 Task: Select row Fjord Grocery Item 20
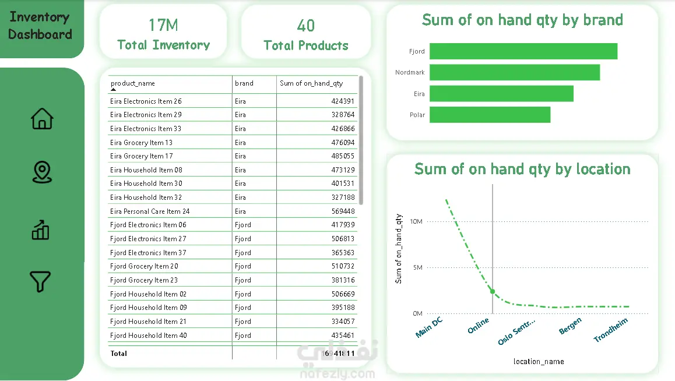coord(233,266)
